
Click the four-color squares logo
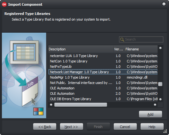(38, 111)
